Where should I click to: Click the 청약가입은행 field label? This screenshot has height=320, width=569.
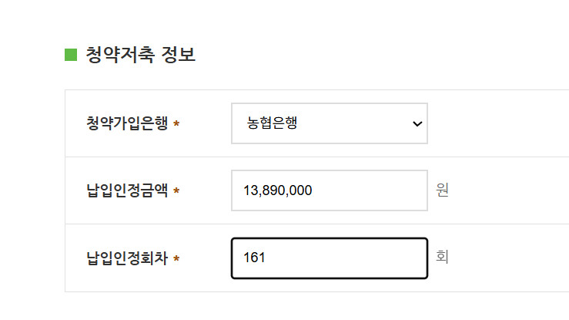[x=127, y=123]
